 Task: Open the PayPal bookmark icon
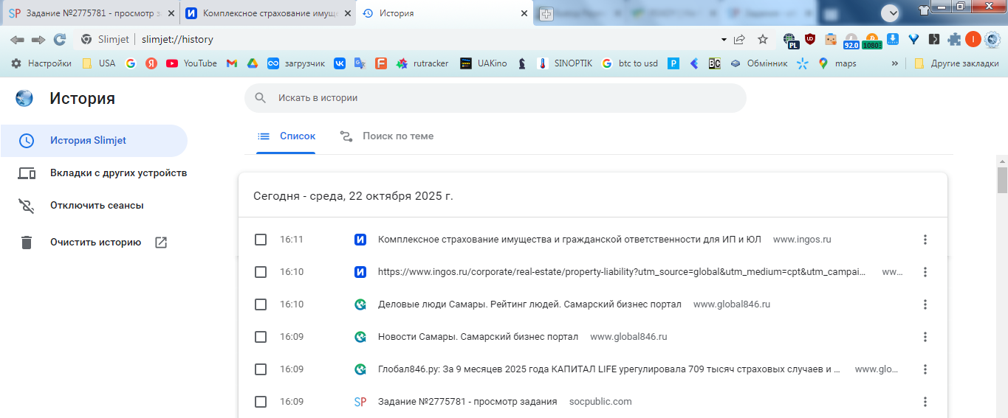(x=673, y=63)
